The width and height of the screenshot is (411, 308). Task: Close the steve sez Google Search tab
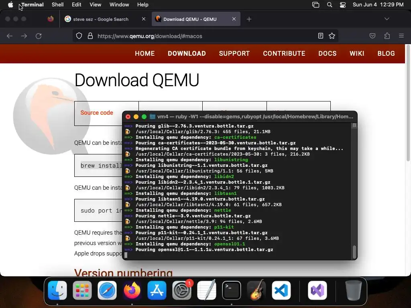(x=144, y=19)
